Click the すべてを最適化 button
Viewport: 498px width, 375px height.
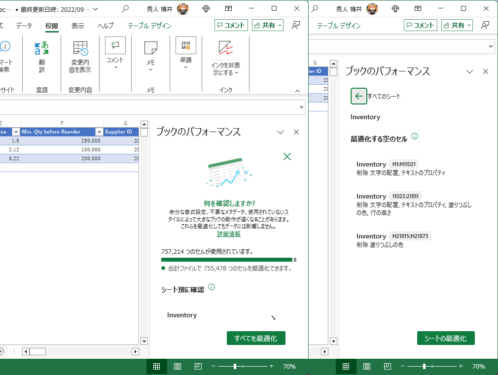256,338
